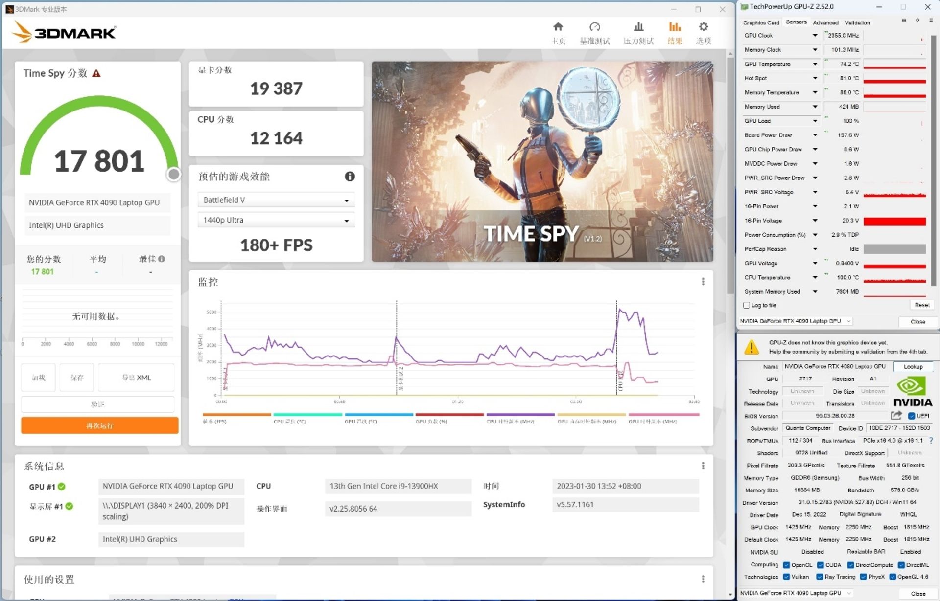Toggle the red GPU 负载 legend line
This screenshot has height=601, width=940.
tap(449, 415)
